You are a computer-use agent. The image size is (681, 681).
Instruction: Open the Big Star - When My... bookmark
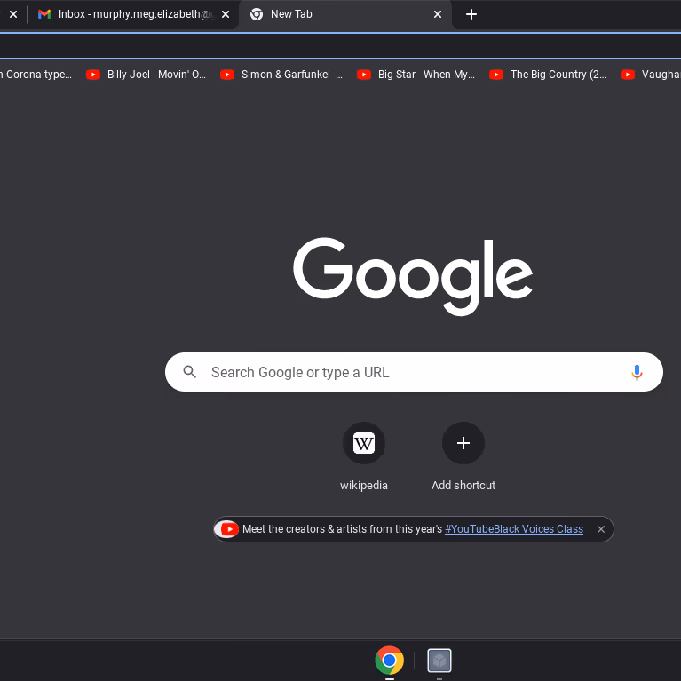[416, 75]
